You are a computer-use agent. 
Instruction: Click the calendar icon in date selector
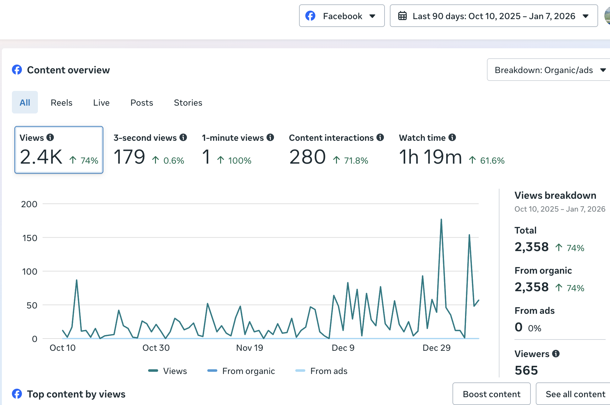[402, 16]
